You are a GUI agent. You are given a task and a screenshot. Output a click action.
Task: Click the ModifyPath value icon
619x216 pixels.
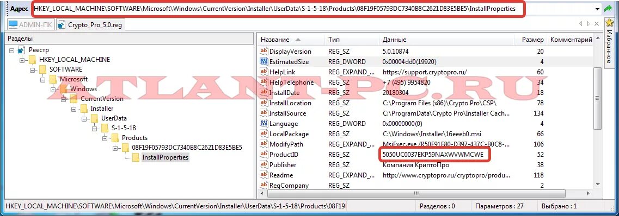(x=263, y=144)
